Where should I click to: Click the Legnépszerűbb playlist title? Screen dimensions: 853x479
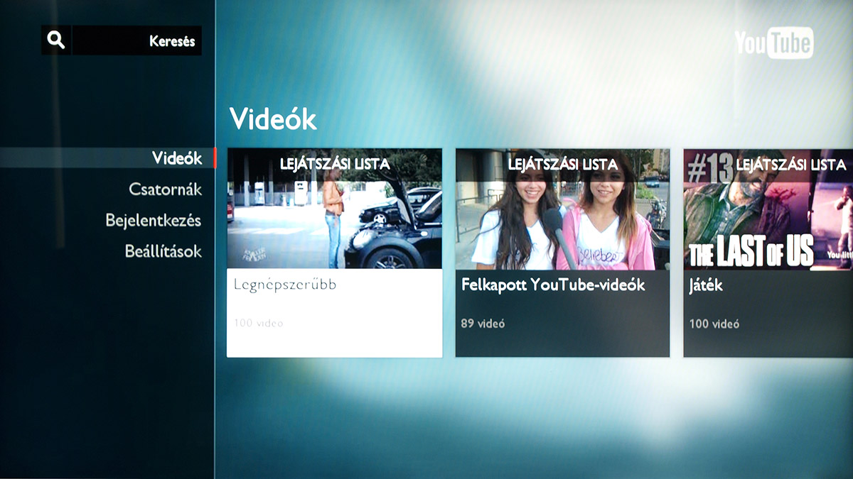pyautogui.click(x=284, y=285)
